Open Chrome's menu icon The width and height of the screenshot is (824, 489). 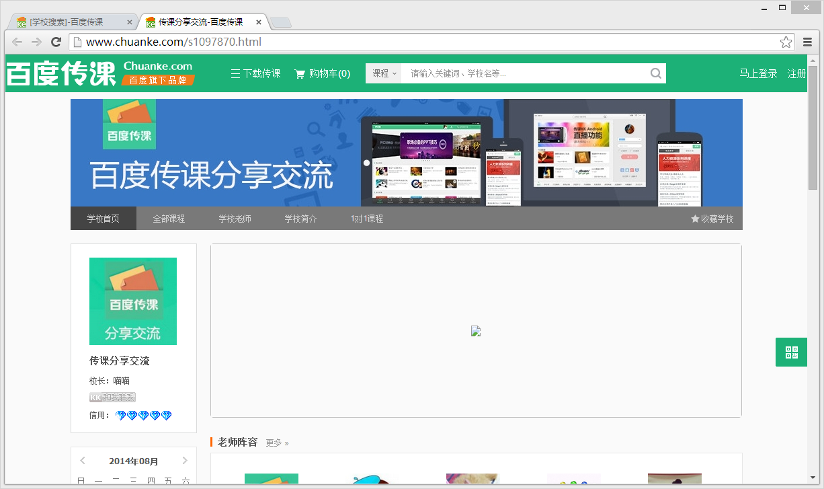pyautogui.click(x=807, y=41)
